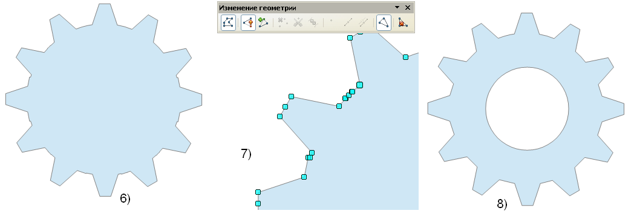
Task: Open the toolbar options dropdown arrow
Action: (397, 8)
